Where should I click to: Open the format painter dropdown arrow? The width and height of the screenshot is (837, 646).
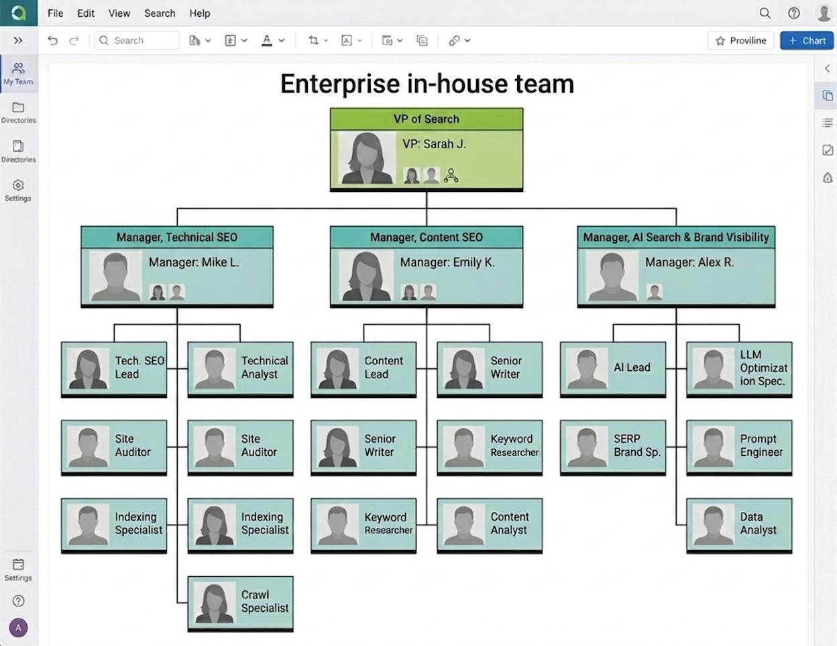(x=208, y=40)
